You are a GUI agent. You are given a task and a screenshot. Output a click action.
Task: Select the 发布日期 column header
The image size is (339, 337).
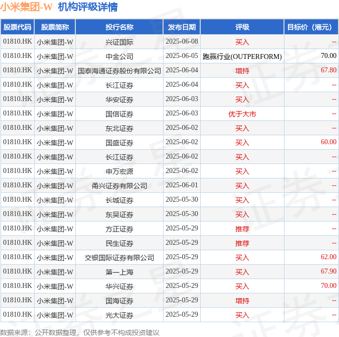click(x=182, y=27)
